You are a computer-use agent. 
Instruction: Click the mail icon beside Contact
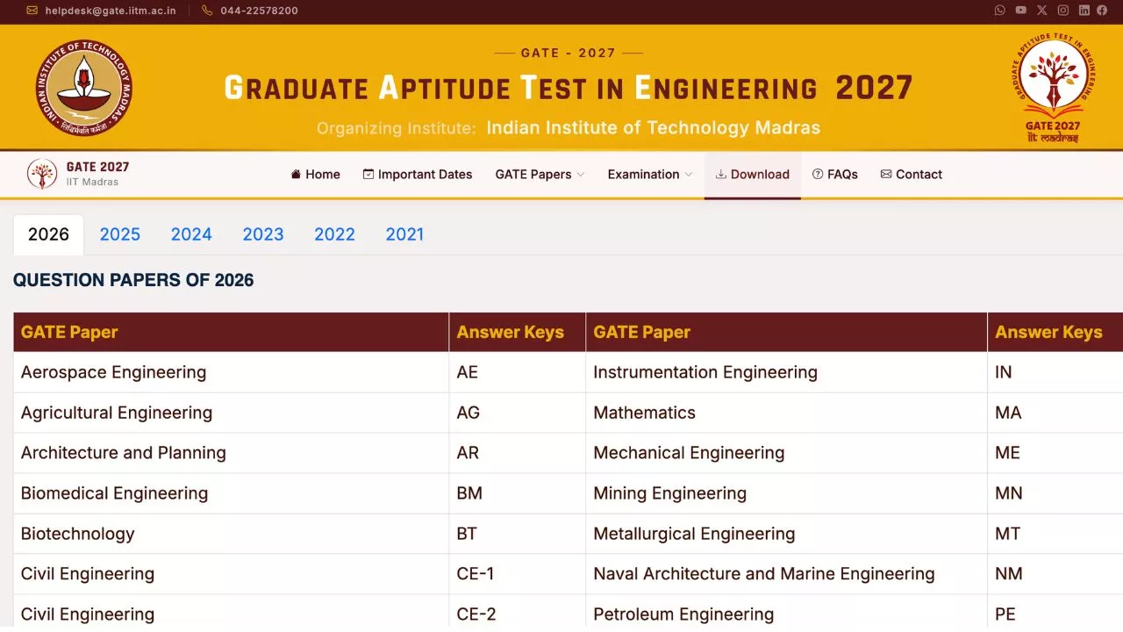[886, 174]
